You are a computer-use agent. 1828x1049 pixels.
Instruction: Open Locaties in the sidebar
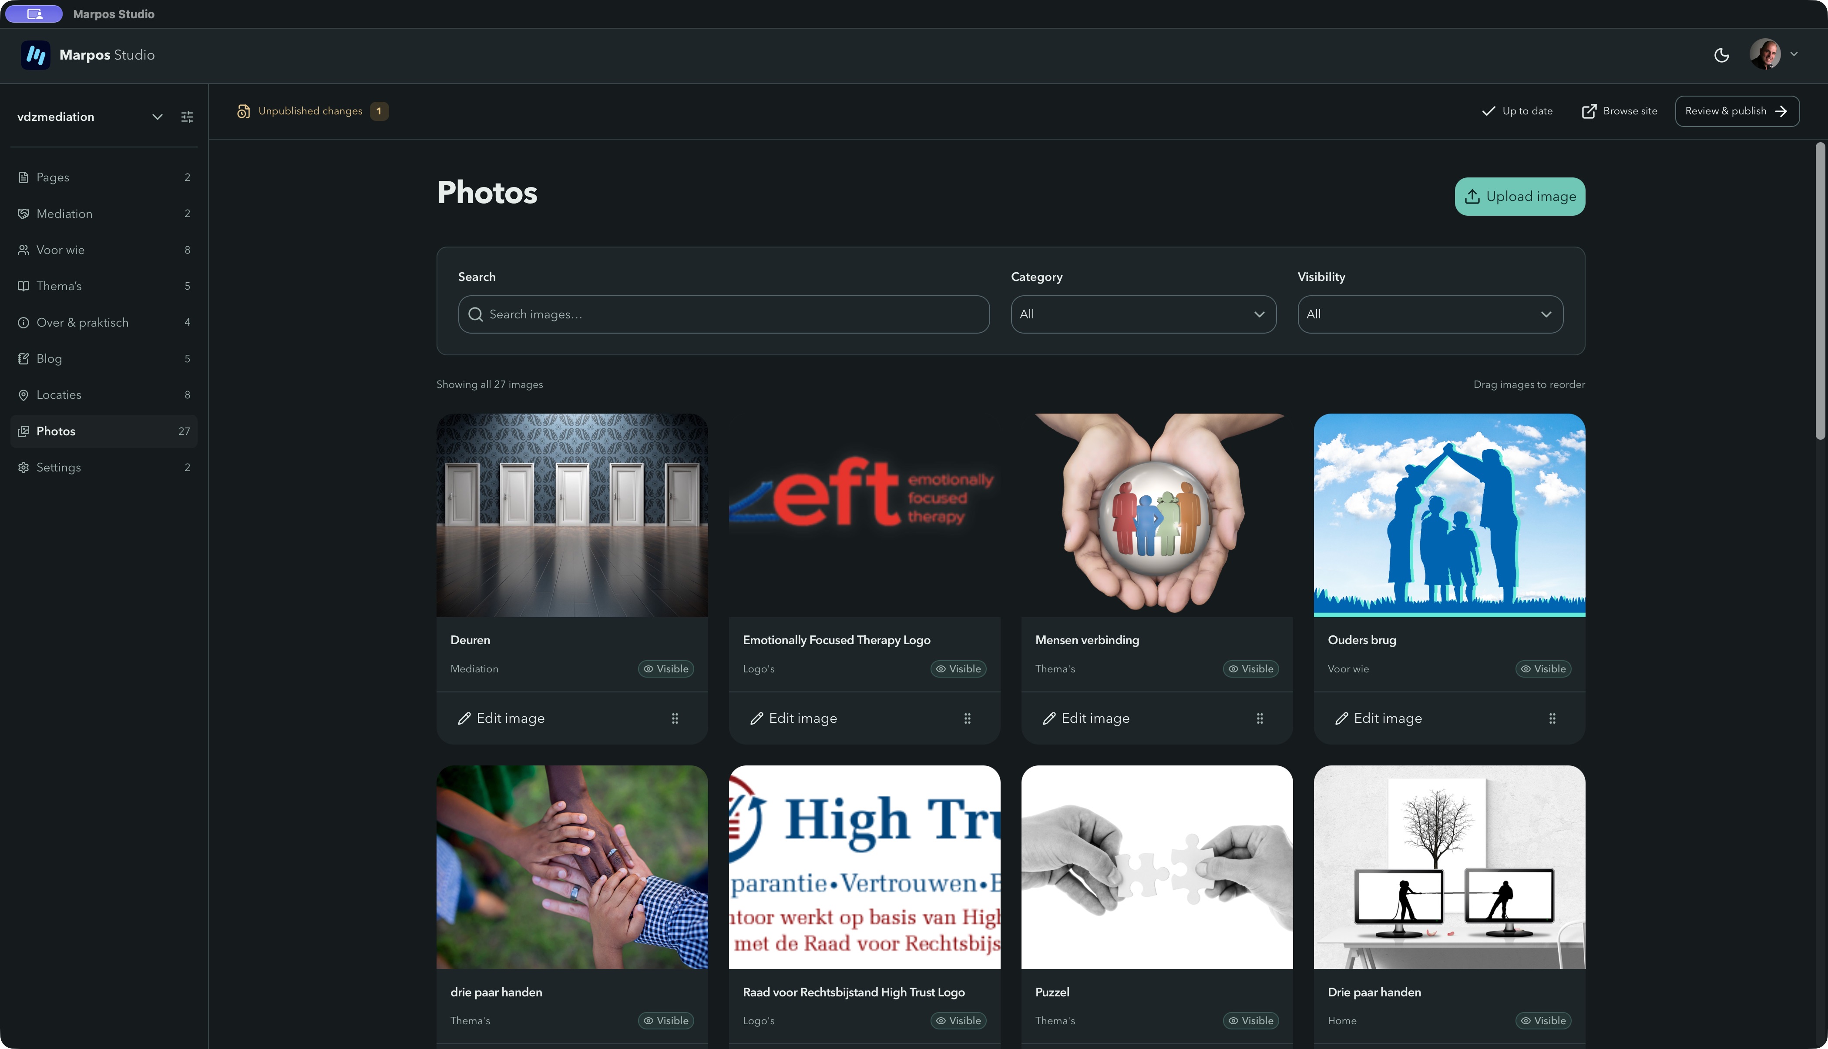(104, 395)
